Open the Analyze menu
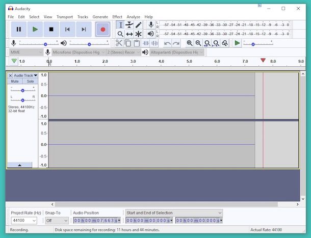The image size is (311, 238). click(133, 17)
